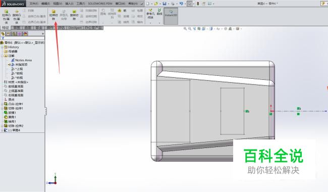Image resolution: width=328 pixels, height=192 pixels.
Task: Click the Reference Geometry tool
Action: [150, 14]
